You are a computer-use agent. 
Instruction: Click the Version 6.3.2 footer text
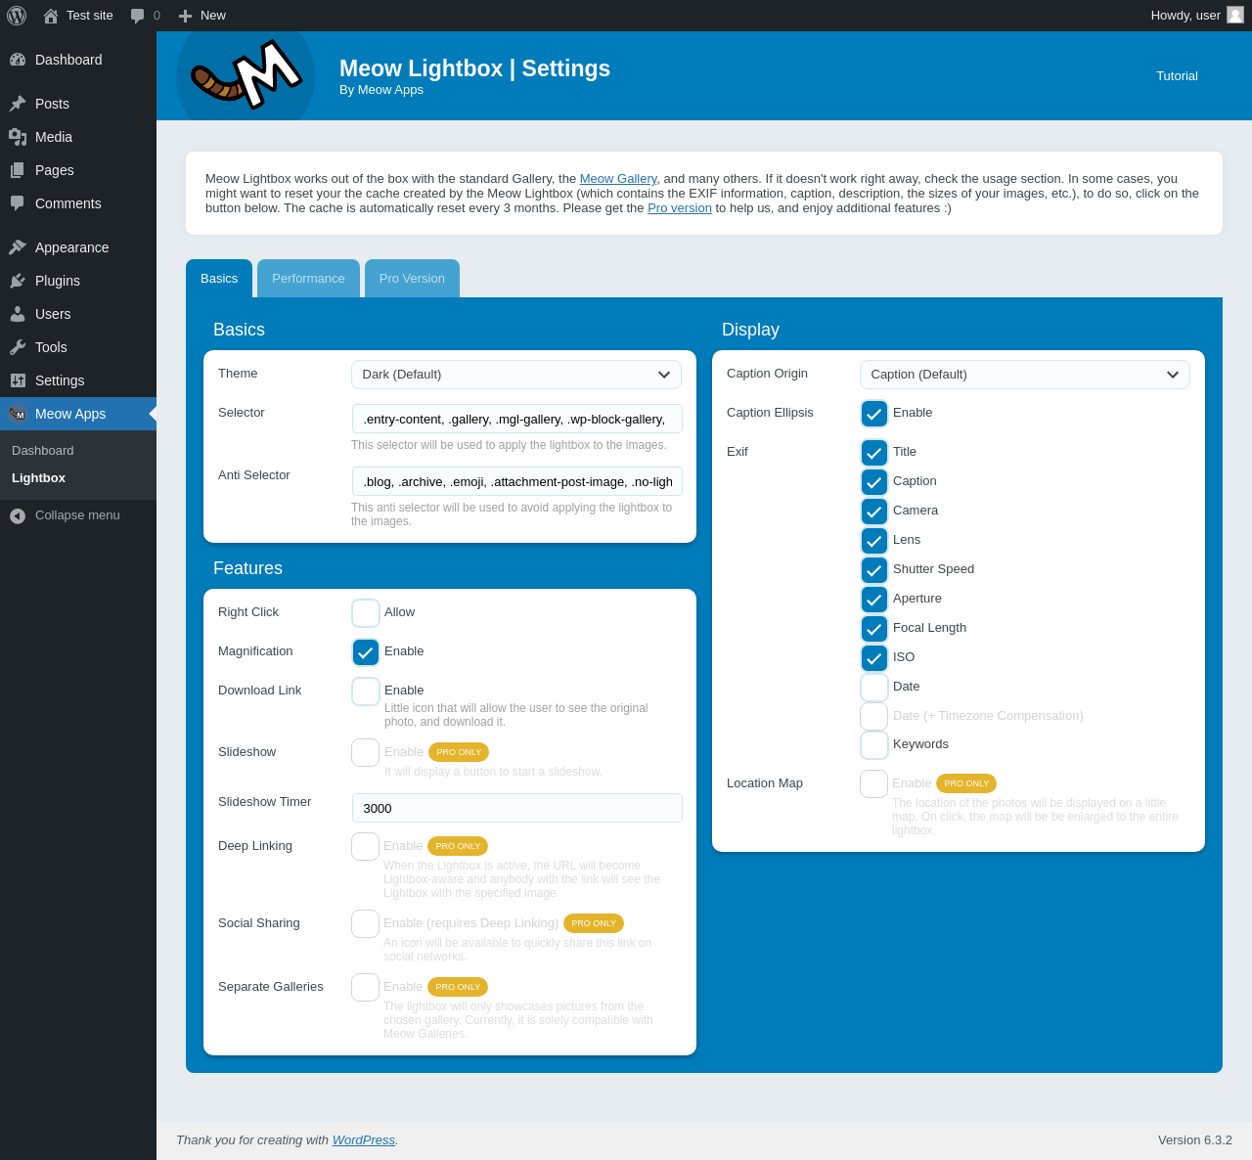pyautogui.click(x=1195, y=1140)
